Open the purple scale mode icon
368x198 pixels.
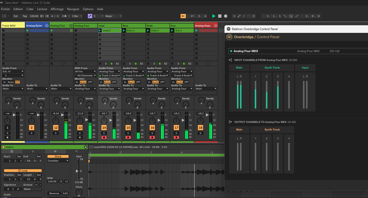click(x=90, y=16)
